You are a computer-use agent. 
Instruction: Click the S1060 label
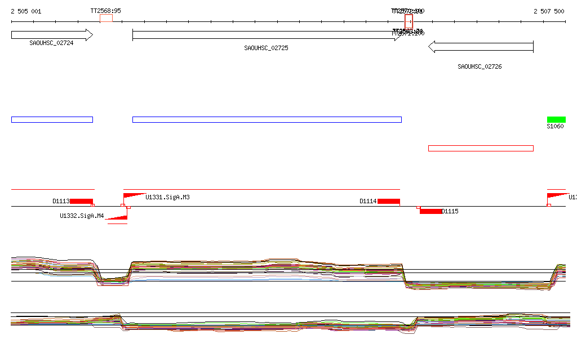[x=555, y=126]
